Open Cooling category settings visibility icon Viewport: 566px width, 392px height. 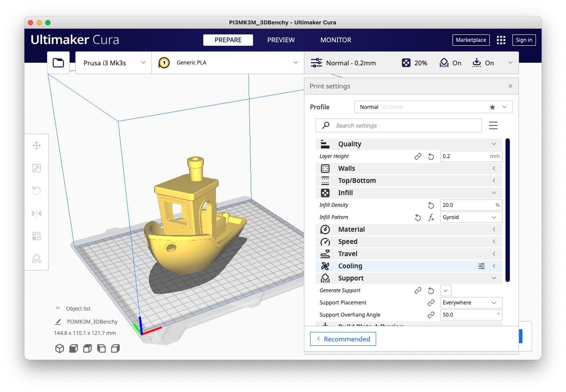point(482,266)
